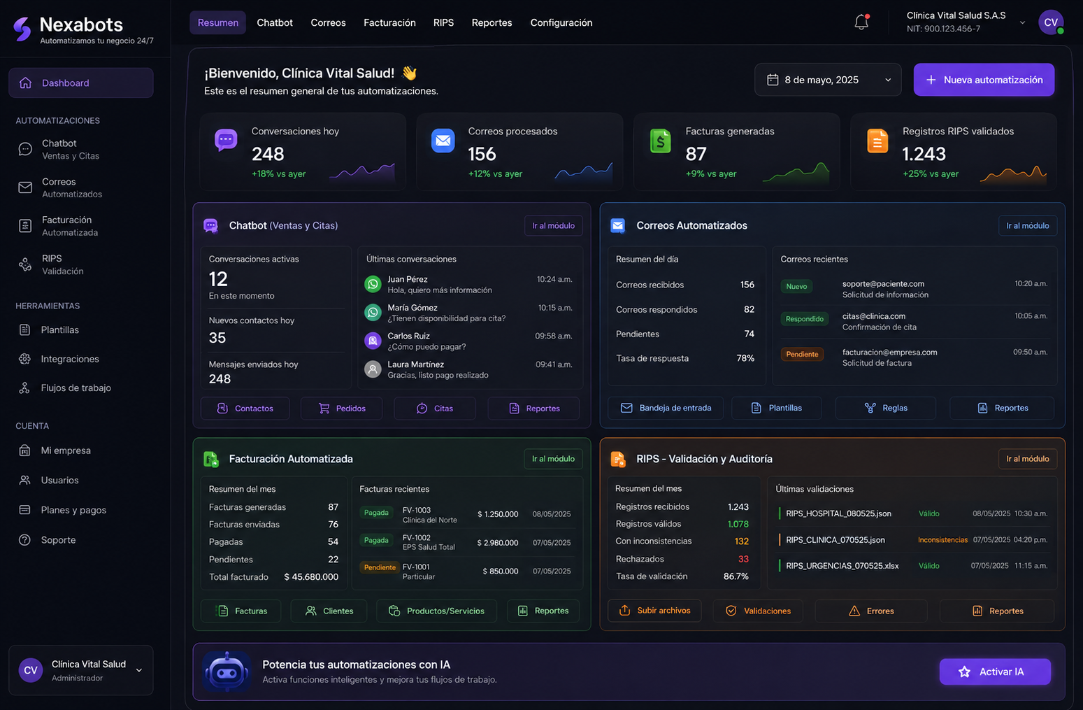The width and height of the screenshot is (1083, 710).
Task: Click the Conversaciones hoy chat icon
Action: coord(226,140)
